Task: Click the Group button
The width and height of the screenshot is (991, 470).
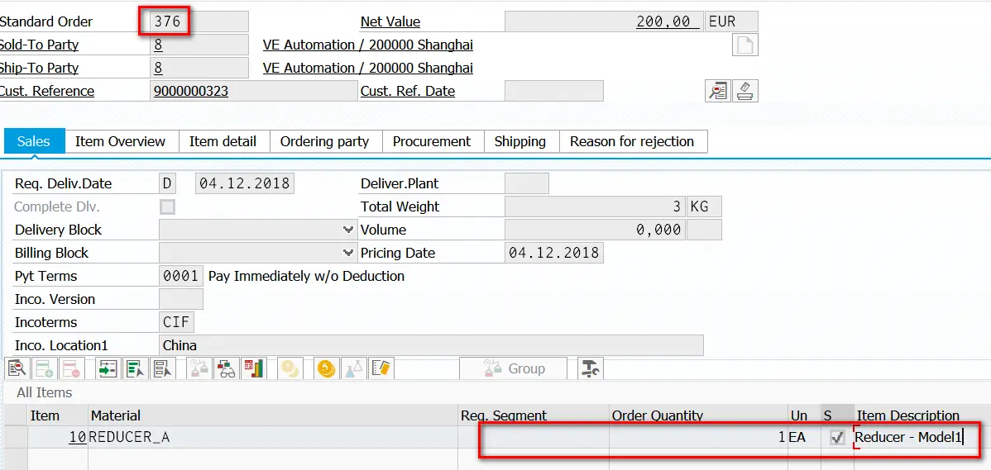Action: click(513, 368)
